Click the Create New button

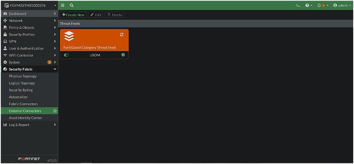pos(73,15)
